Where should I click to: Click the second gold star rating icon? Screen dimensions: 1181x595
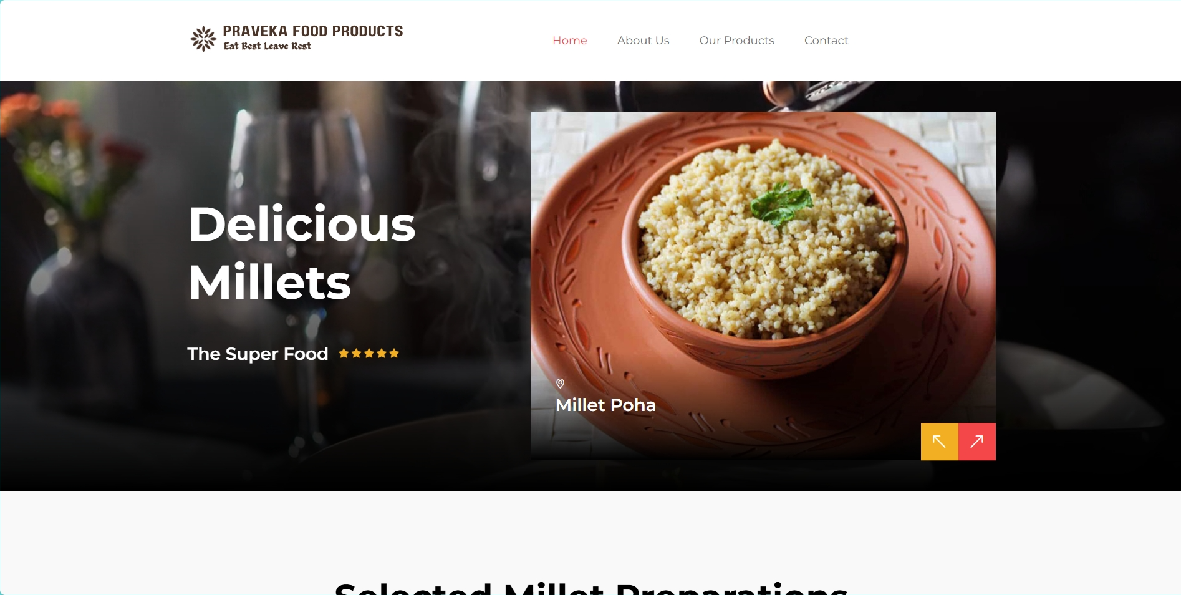click(357, 354)
